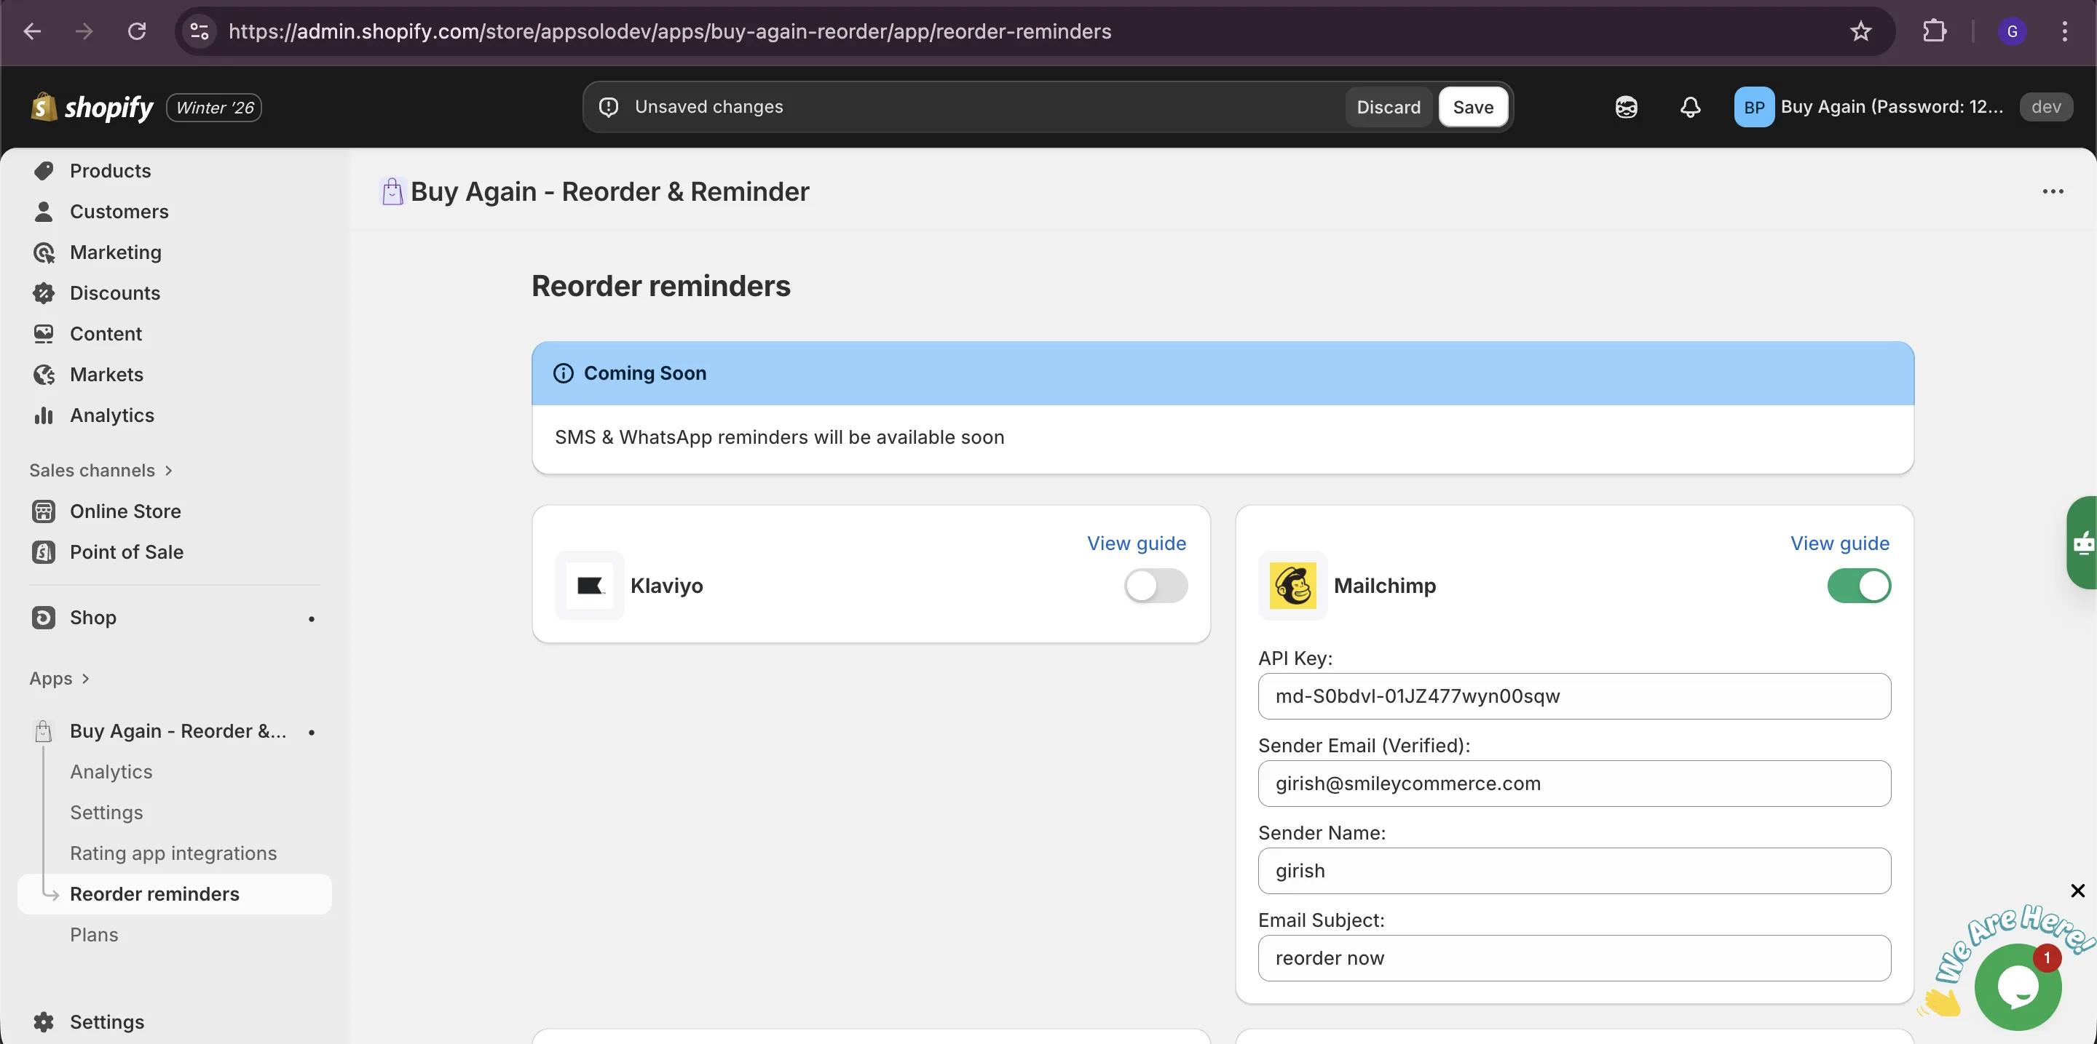Screen dimensions: 2097x1044
Task: Disable the Mailchimp integration toggle
Action: pyautogui.click(x=1860, y=586)
